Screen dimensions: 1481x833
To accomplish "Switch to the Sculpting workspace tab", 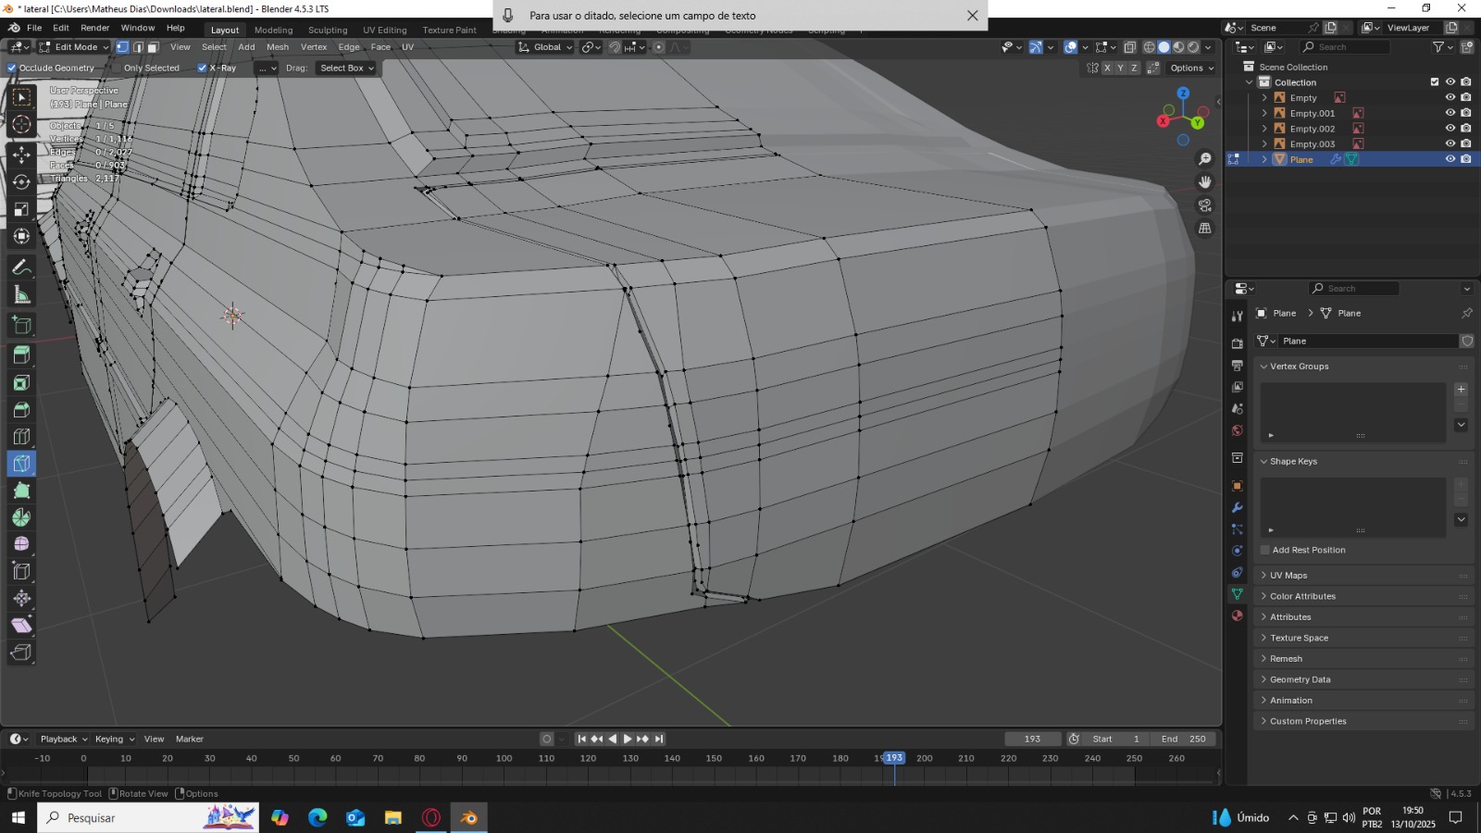I will pos(328,30).
